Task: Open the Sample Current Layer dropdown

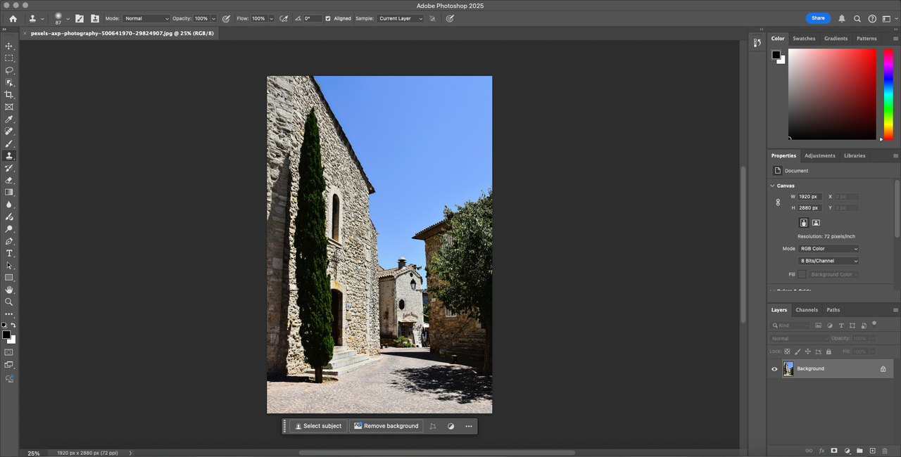Action: point(400,18)
